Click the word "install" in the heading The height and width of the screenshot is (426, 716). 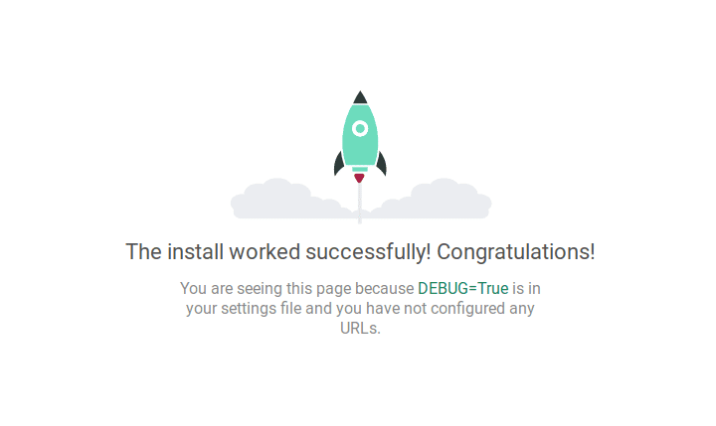click(195, 252)
